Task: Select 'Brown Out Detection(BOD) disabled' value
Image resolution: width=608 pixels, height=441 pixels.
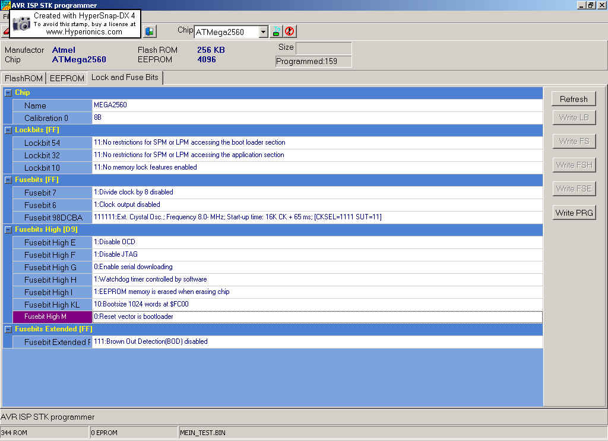Action: click(x=317, y=341)
